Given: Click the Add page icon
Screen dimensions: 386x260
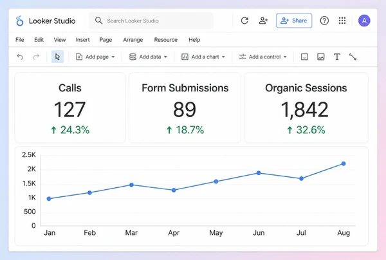Looking at the screenshot, I should click(79, 57).
